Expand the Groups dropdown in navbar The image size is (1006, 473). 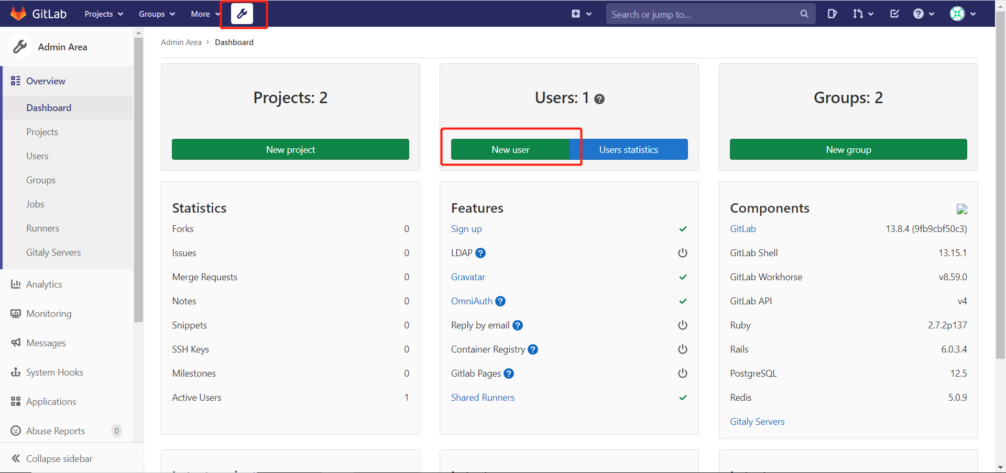click(157, 14)
